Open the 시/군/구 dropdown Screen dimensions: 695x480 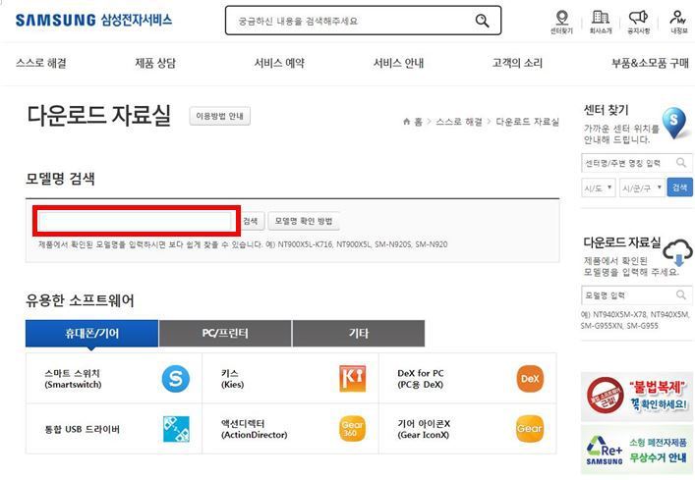641,188
